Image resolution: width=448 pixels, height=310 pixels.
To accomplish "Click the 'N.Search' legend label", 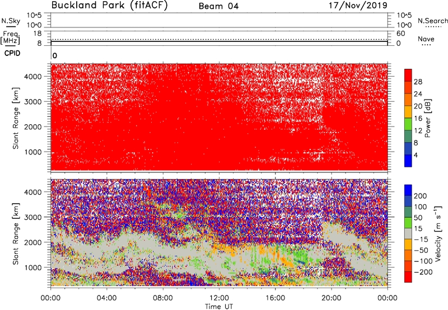I will [432, 21].
